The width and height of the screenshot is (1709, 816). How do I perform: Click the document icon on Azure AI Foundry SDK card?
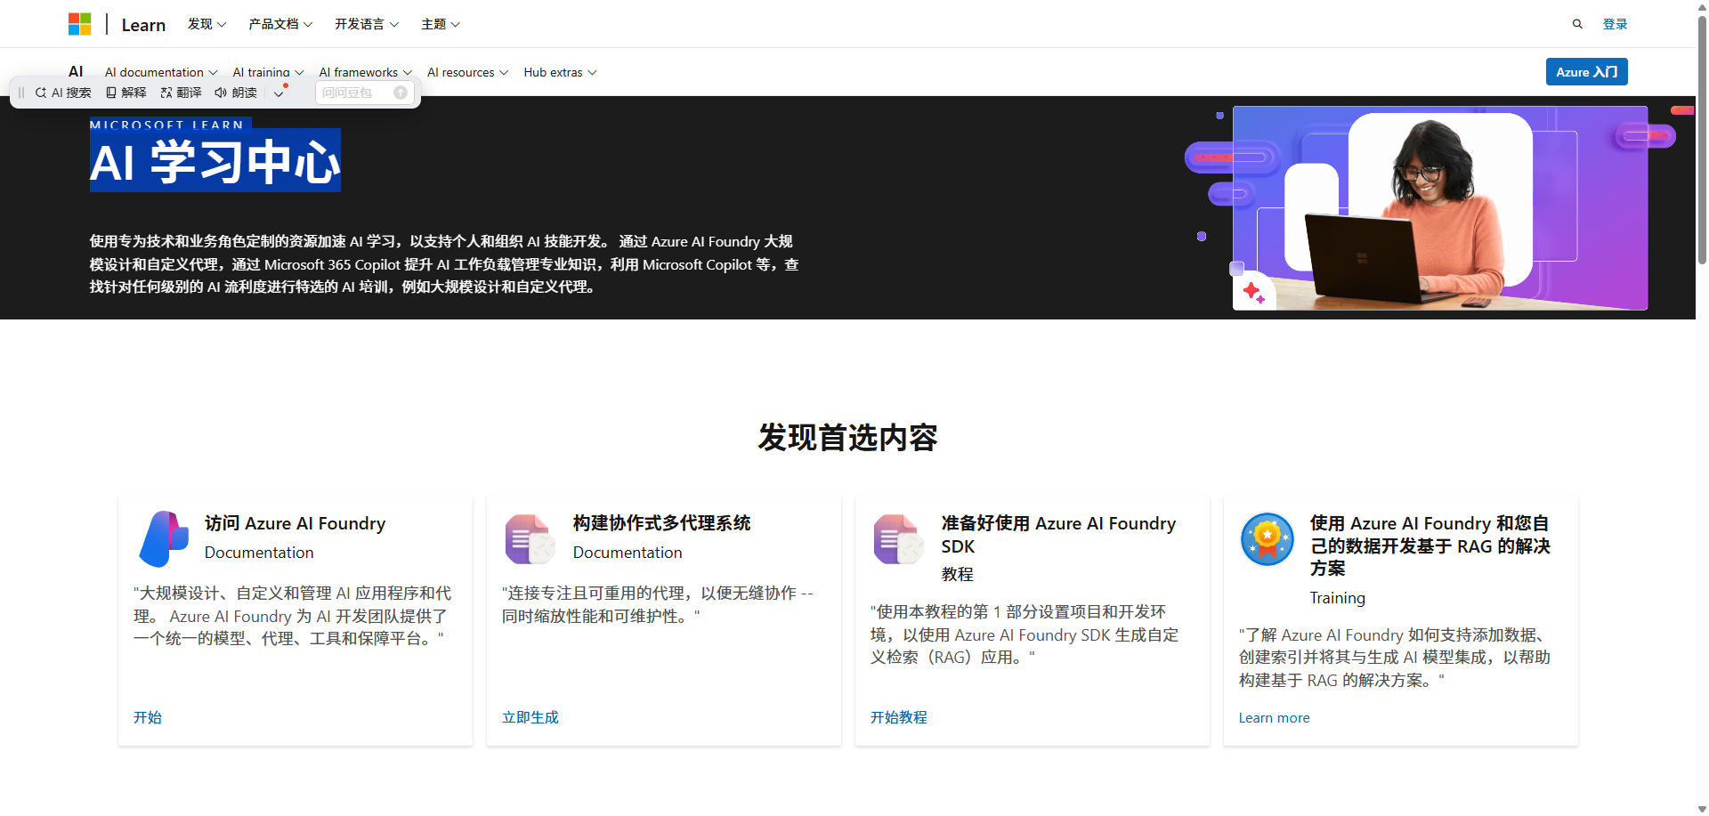(x=899, y=539)
